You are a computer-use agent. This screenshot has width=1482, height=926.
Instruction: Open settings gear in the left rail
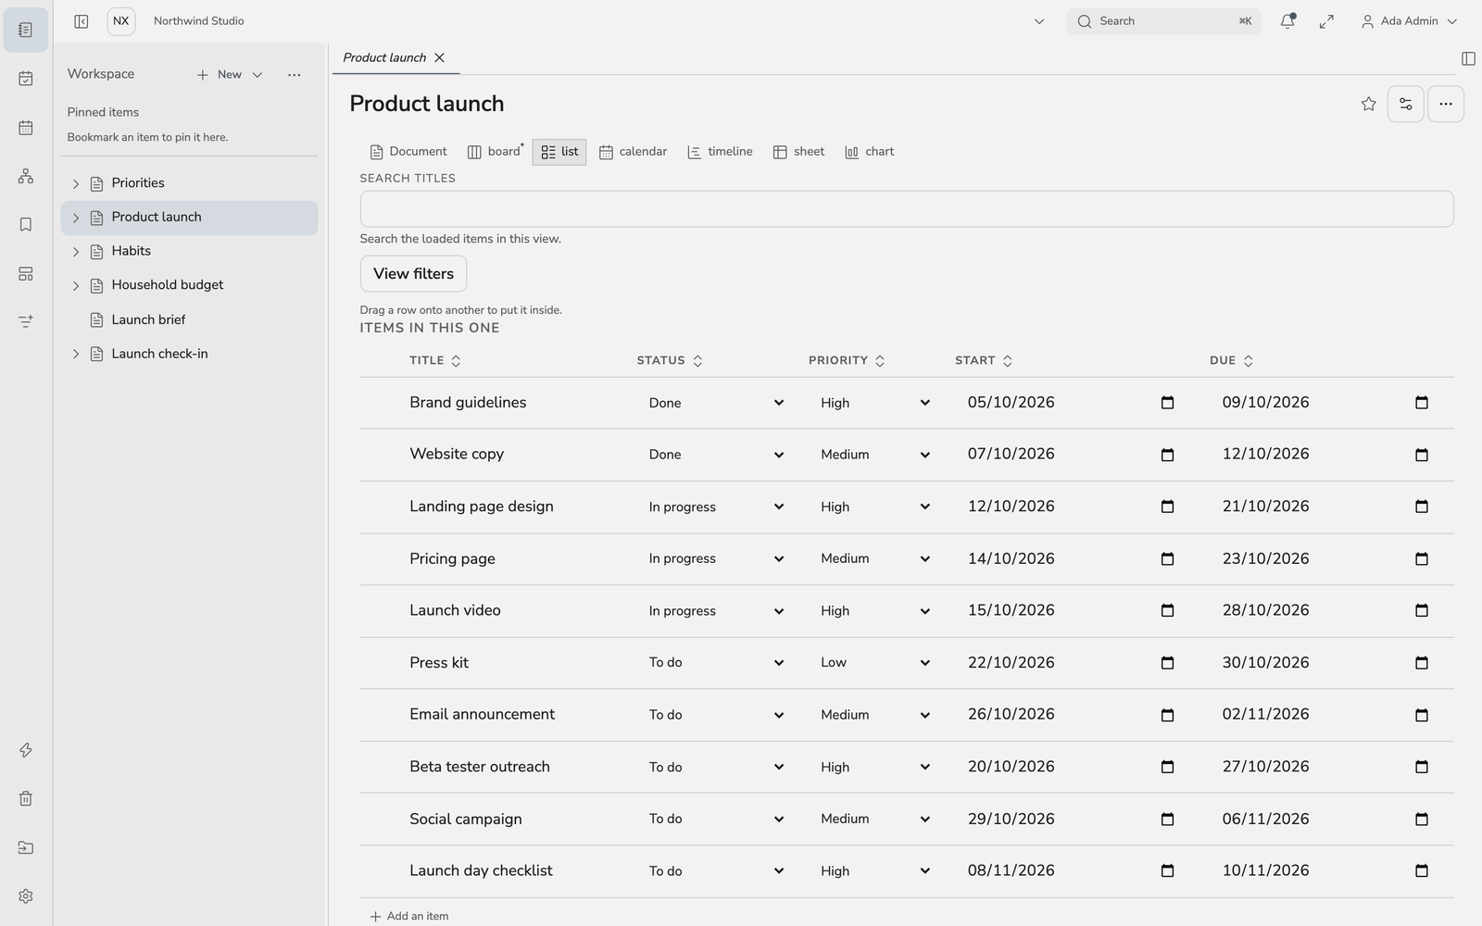[x=26, y=896]
